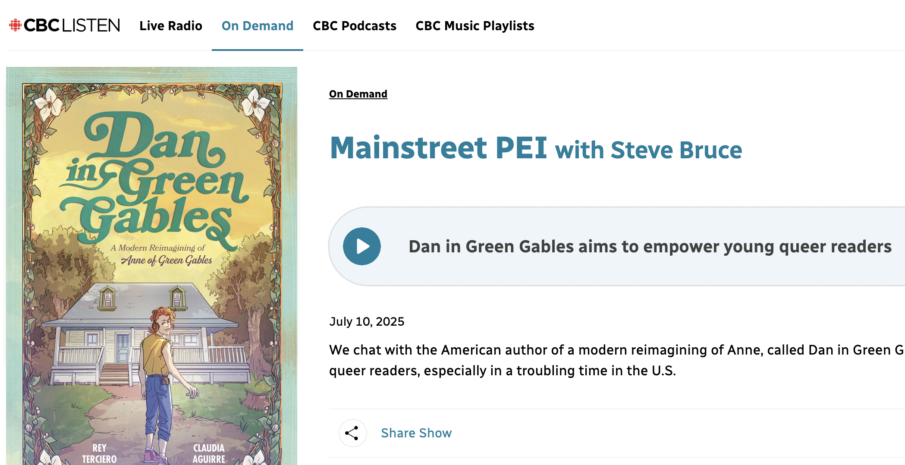The image size is (905, 465).
Task: Click the share icon beside Share Show
Action: point(352,433)
